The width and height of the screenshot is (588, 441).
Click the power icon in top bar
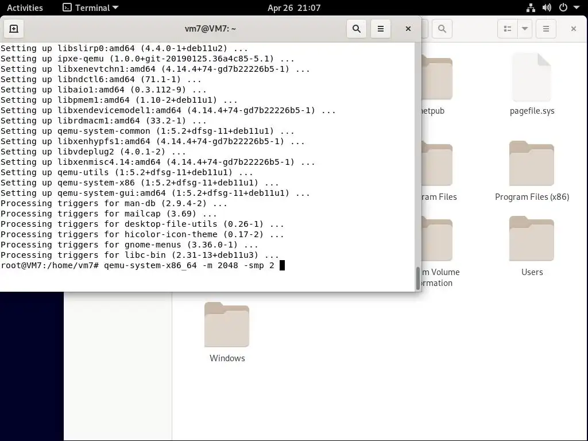(x=563, y=8)
